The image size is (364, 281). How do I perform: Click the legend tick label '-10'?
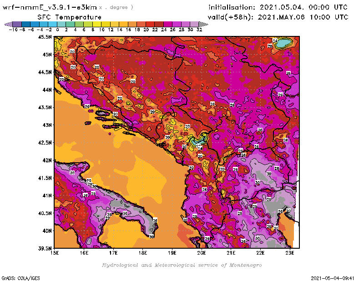13,30
